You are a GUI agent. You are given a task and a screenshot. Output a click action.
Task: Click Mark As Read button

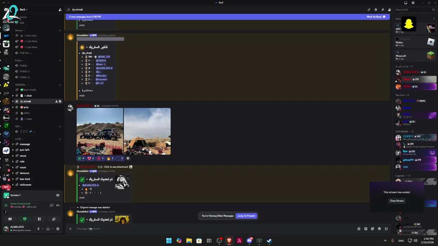(376, 17)
